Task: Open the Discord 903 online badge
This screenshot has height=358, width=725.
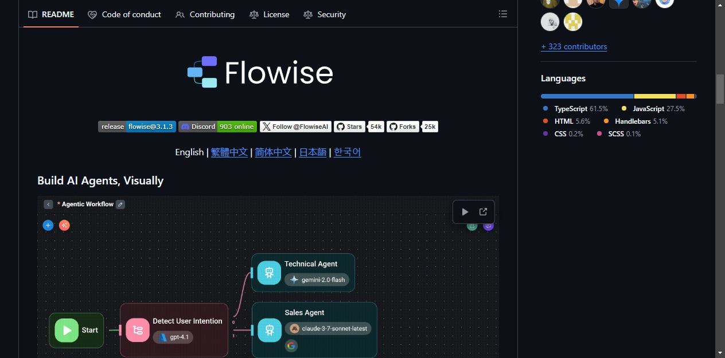Action: click(217, 127)
